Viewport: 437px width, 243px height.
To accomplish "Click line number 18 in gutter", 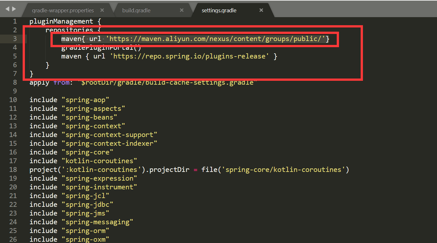I will [13, 170].
